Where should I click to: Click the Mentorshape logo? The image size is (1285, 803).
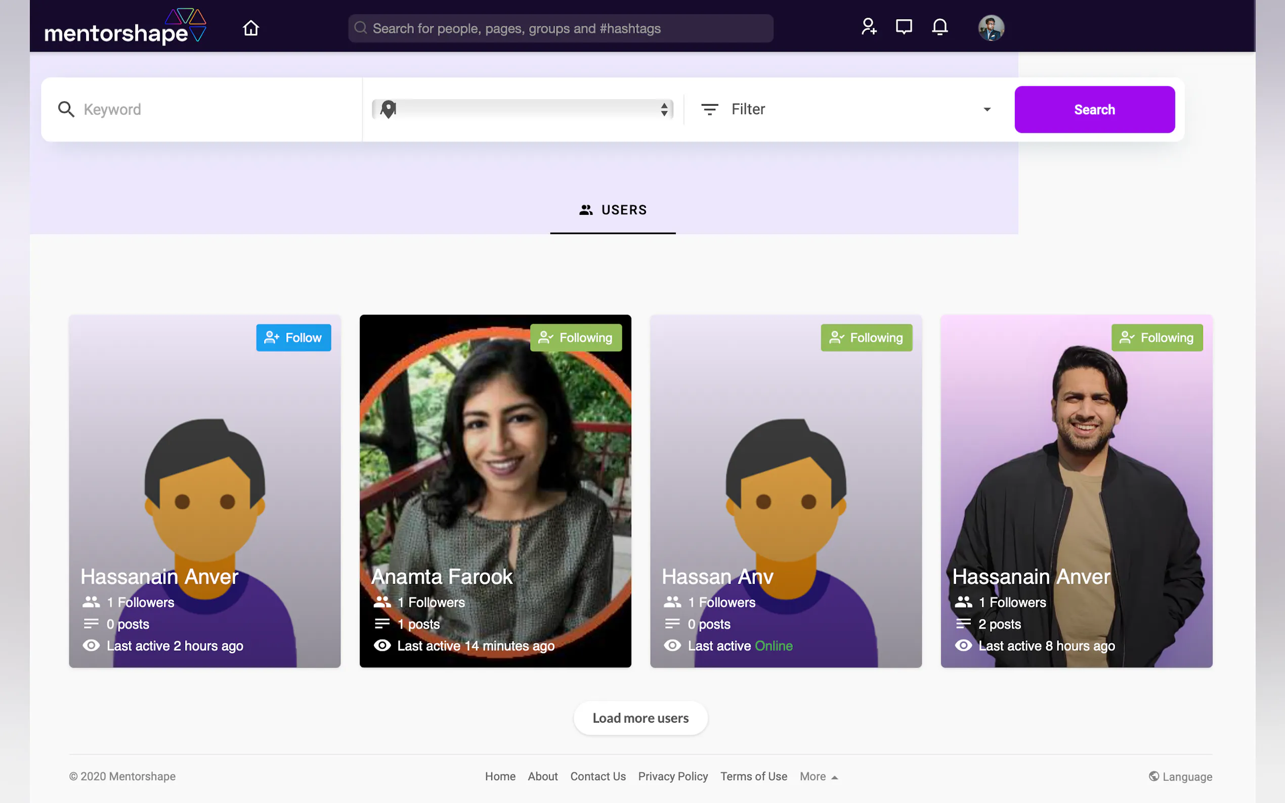(125, 28)
